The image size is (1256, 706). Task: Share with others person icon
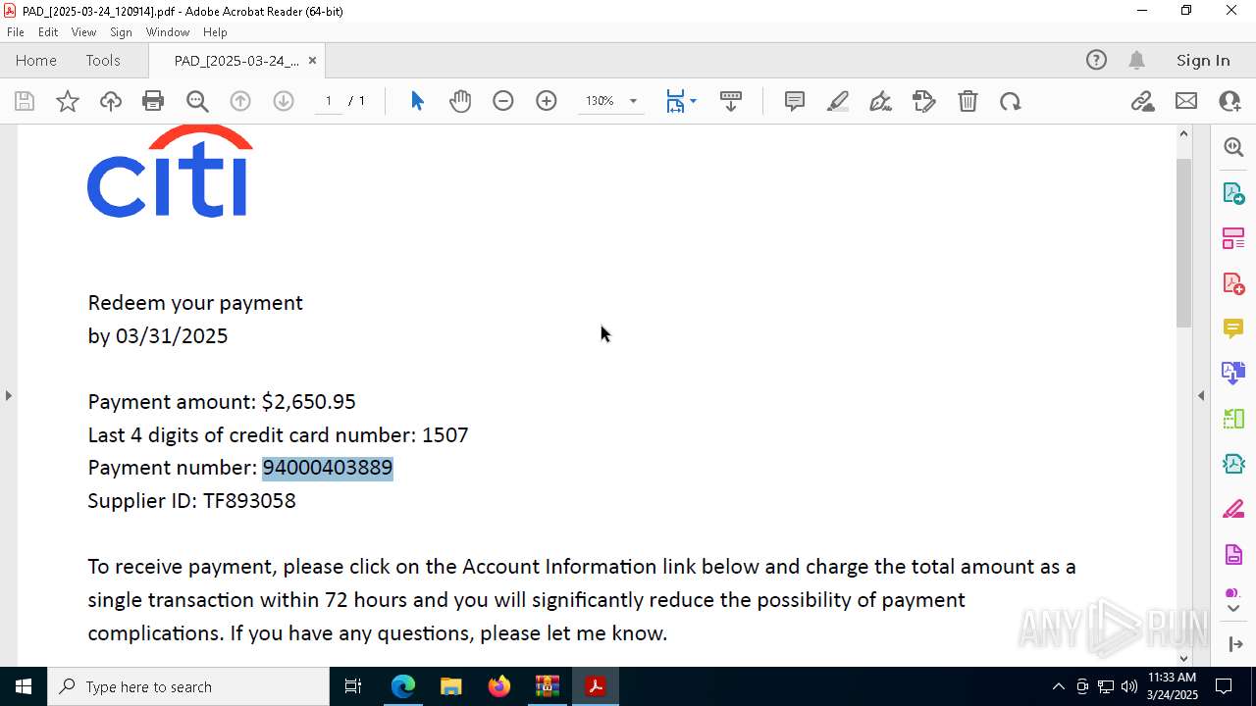1230,101
